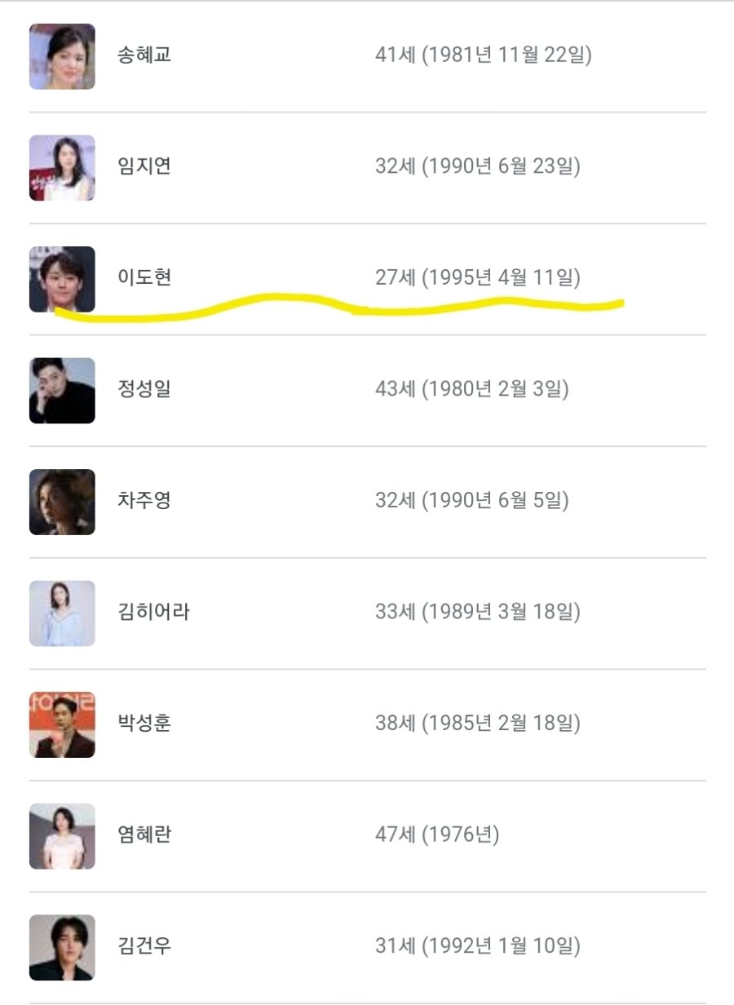Image resolution: width=734 pixels, height=1005 pixels.
Task: Click the thumbnail next to 송혜교
Action: [x=62, y=56]
